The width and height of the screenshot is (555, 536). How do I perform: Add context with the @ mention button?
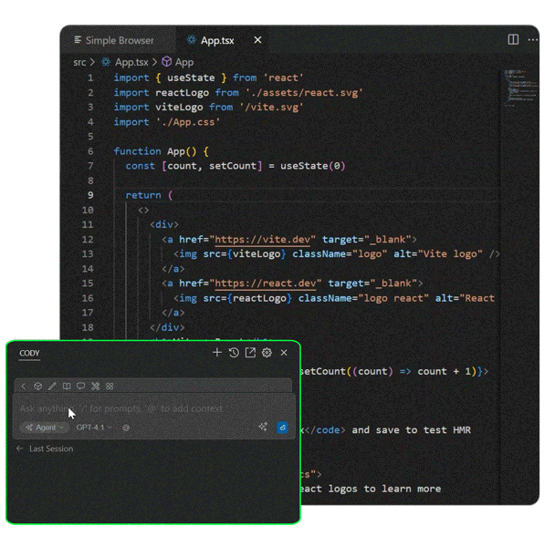[126, 427]
